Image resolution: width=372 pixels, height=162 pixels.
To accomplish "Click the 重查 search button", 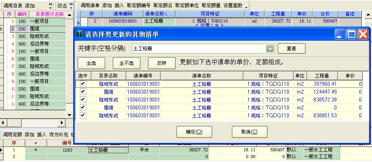I will (292, 49).
